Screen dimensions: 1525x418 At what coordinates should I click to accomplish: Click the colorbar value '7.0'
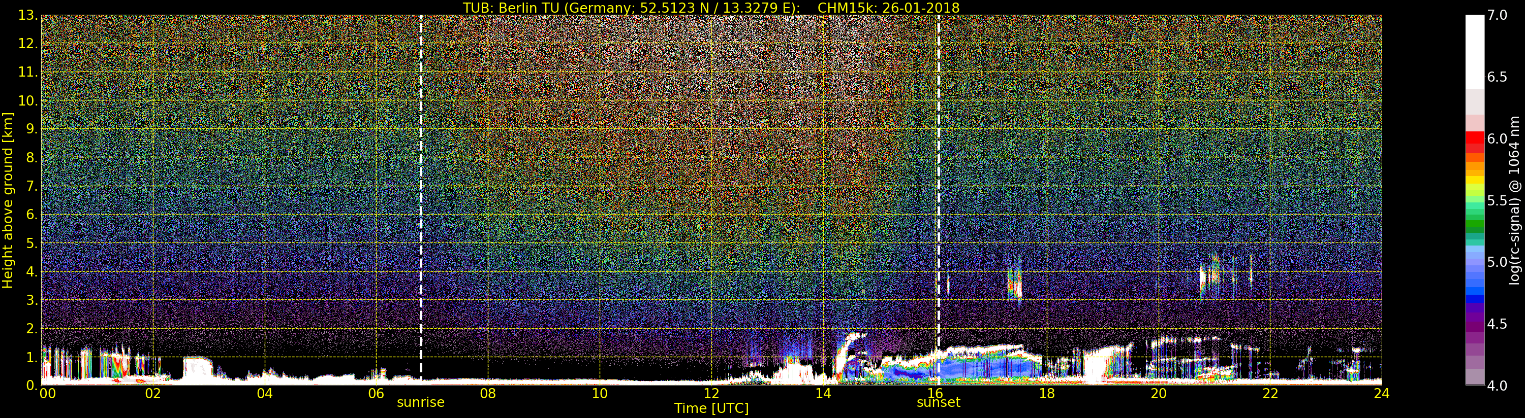pyautogui.click(x=1497, y=15)
